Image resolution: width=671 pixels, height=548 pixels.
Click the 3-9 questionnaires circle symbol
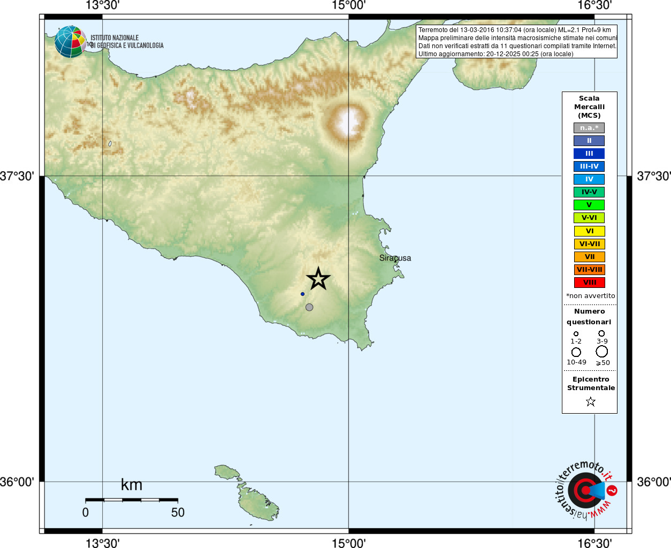pos(601,333)
